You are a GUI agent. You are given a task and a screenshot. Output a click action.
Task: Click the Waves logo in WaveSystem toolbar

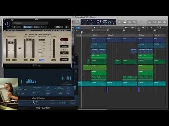[5, 30]
